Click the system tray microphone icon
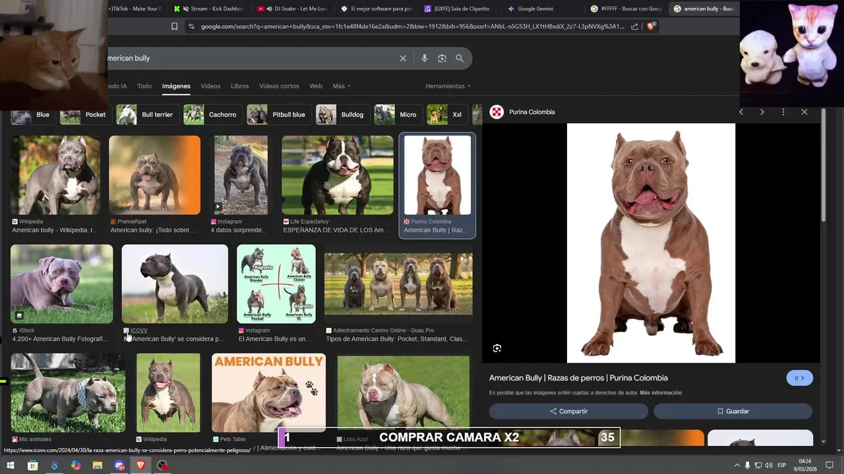 [x=747, y=465]
